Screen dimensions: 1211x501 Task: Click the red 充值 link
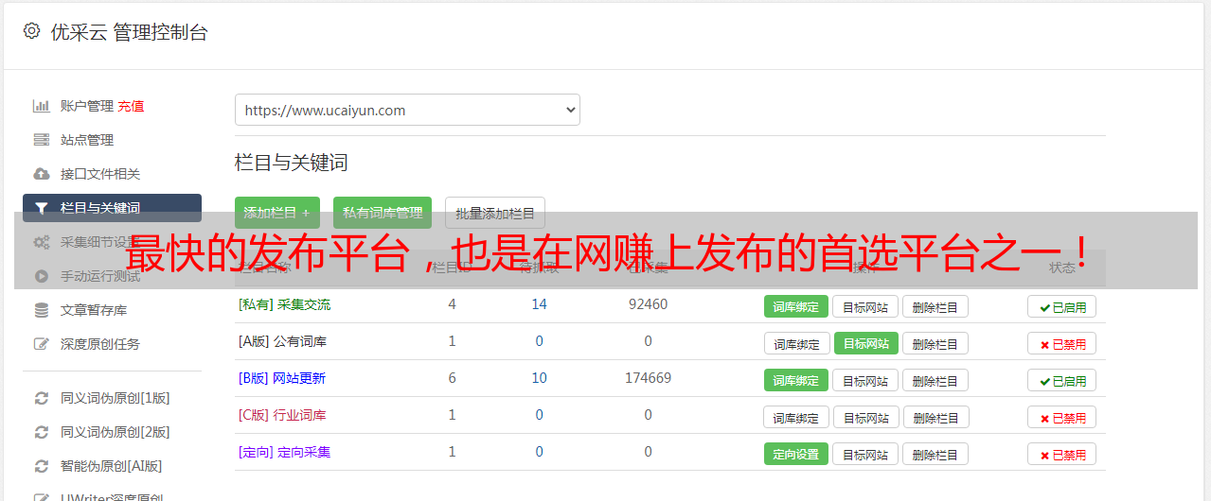click(131, 106)
